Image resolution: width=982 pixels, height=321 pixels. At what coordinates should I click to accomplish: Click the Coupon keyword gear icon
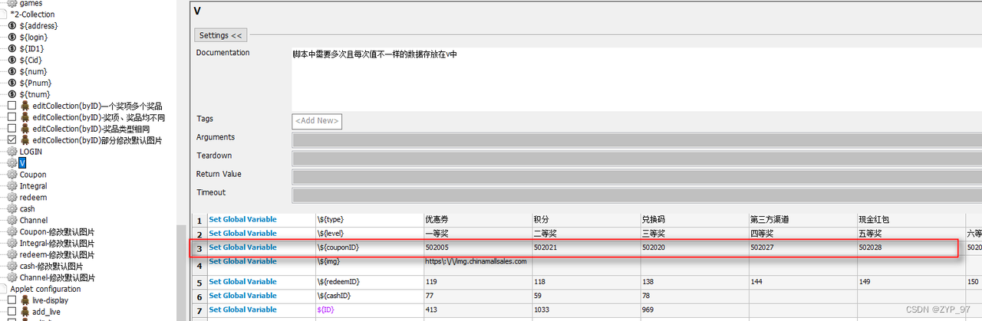pos(12,175)
